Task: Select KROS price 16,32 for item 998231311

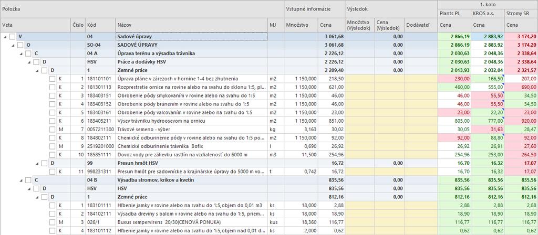Action: point(488,172)
